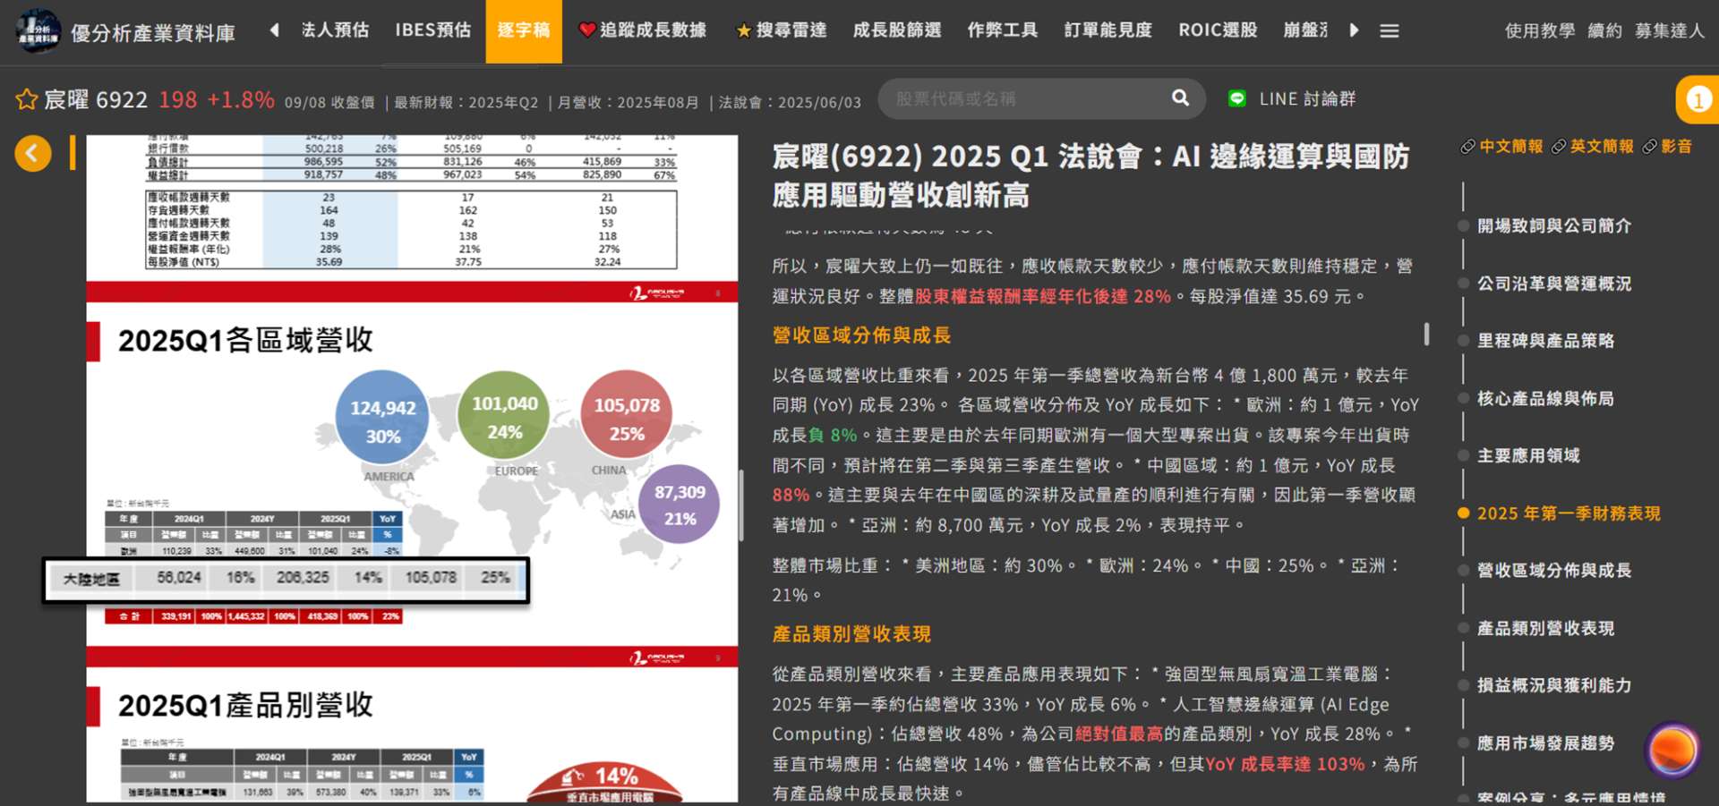Open the 追蹤成長數據 tab
1719x806 pixels.
(642, 30)
